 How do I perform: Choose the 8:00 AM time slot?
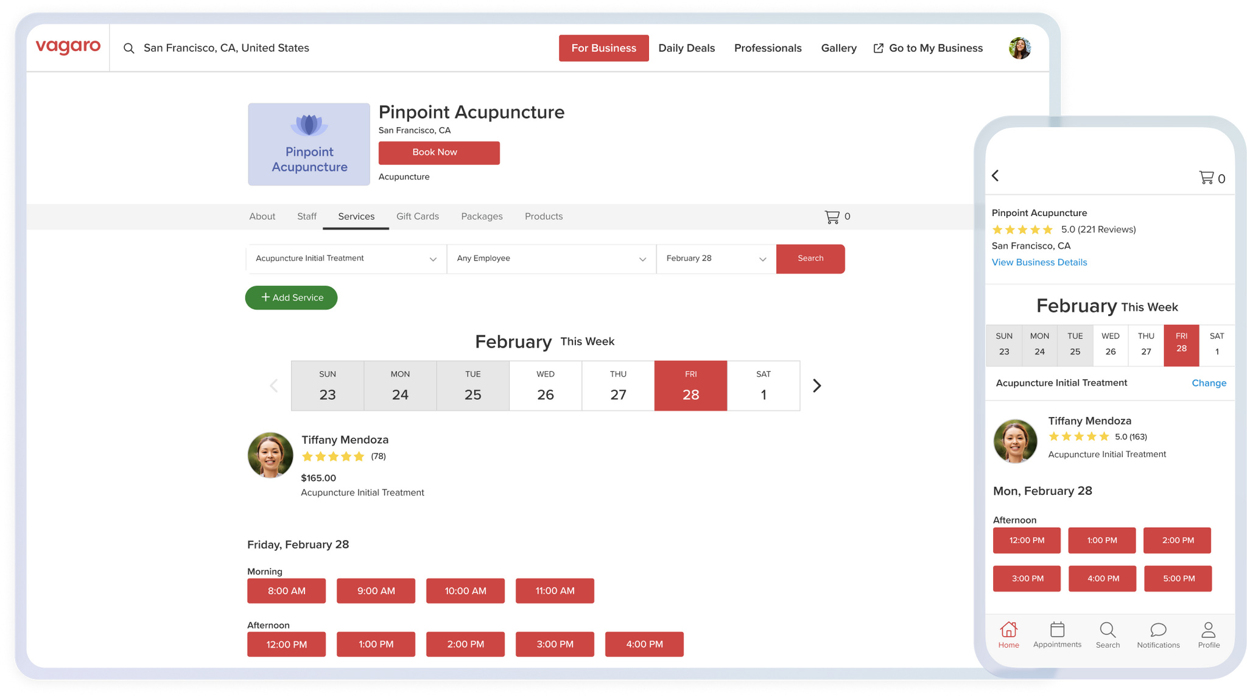(286, 591)
